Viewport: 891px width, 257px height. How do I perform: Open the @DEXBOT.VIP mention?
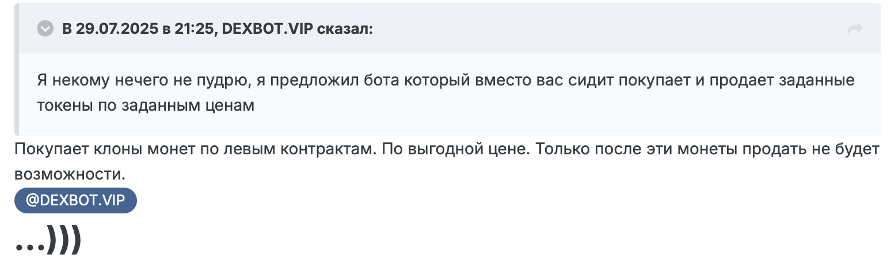(x=75, y=201)
